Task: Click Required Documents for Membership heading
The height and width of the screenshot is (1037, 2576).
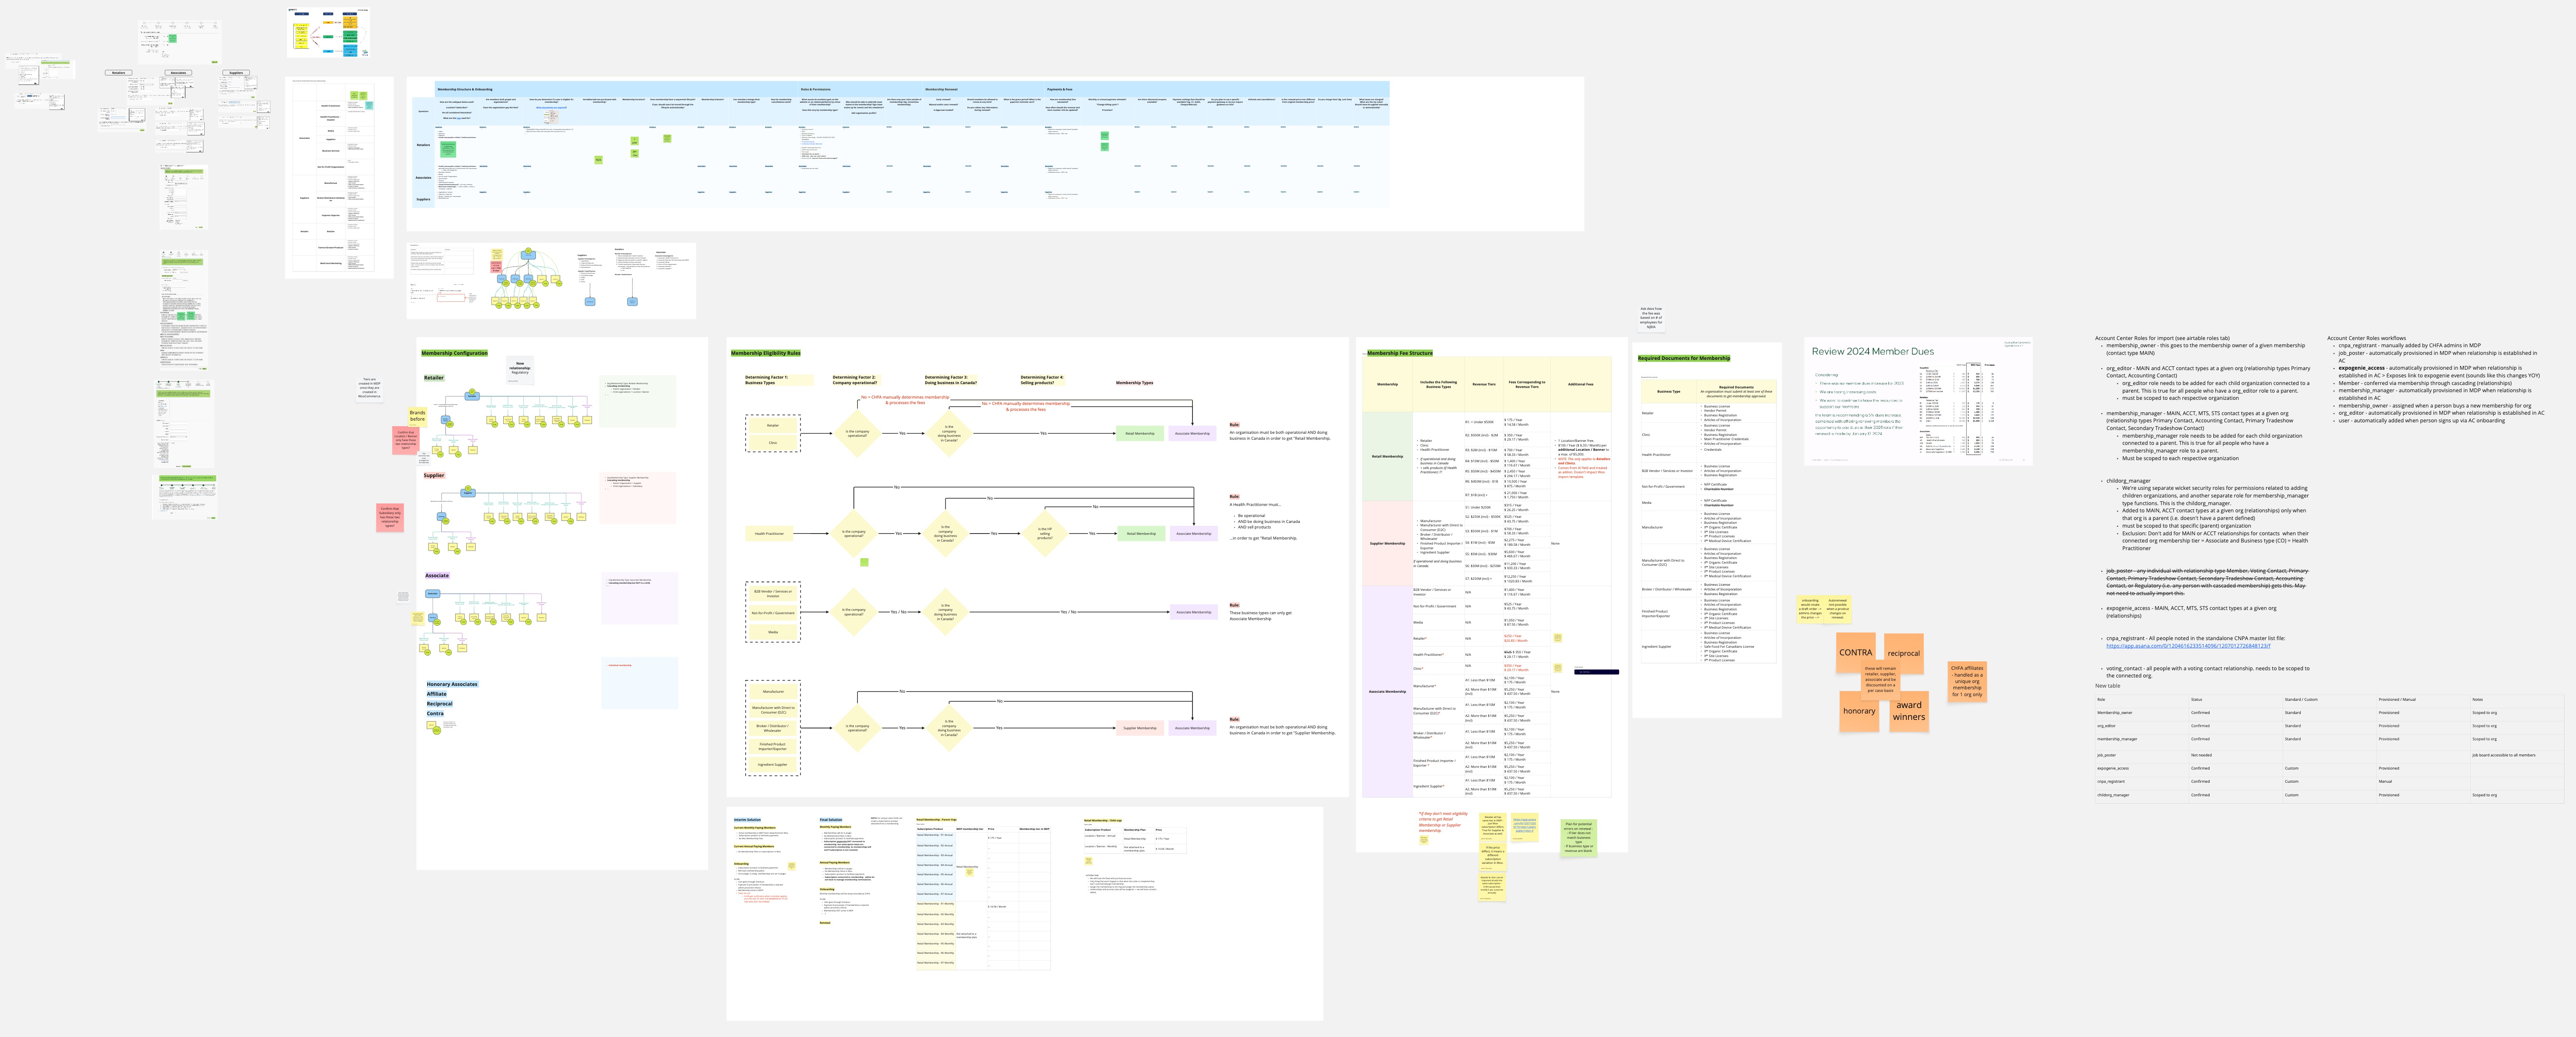Action: click(1684, 358)
